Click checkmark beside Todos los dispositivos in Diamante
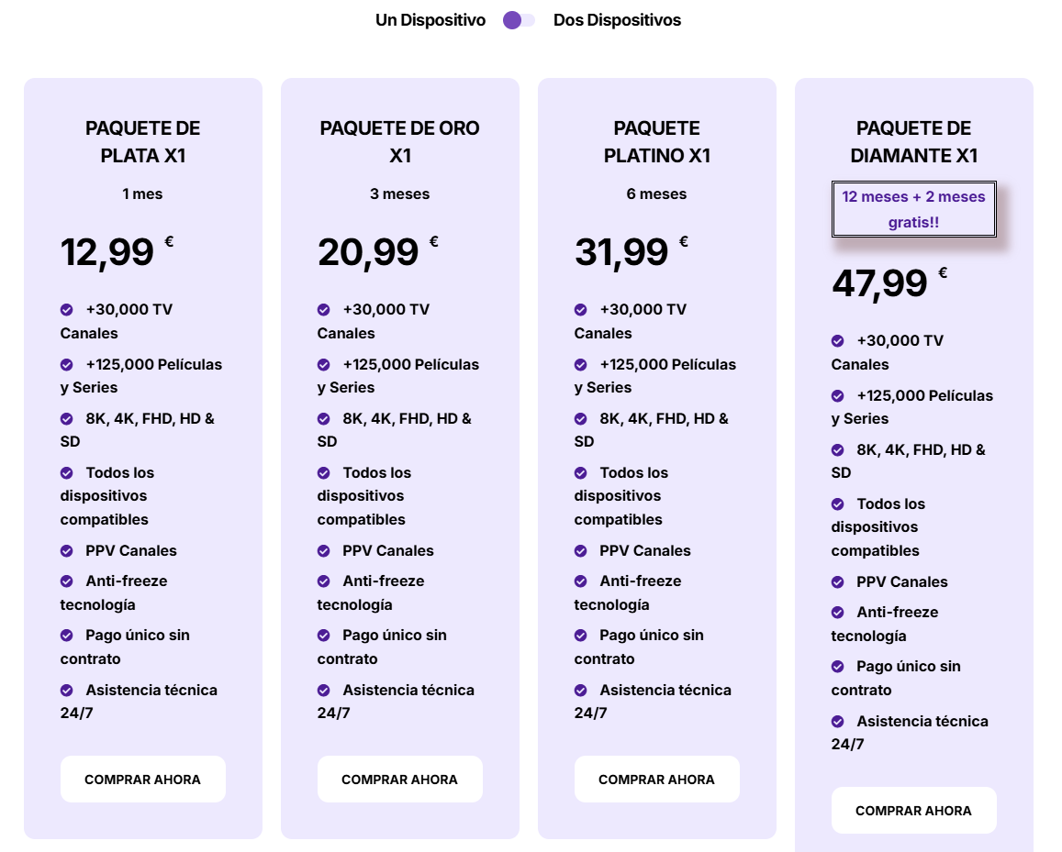1062x852 pixels. [x=838, y=504]
